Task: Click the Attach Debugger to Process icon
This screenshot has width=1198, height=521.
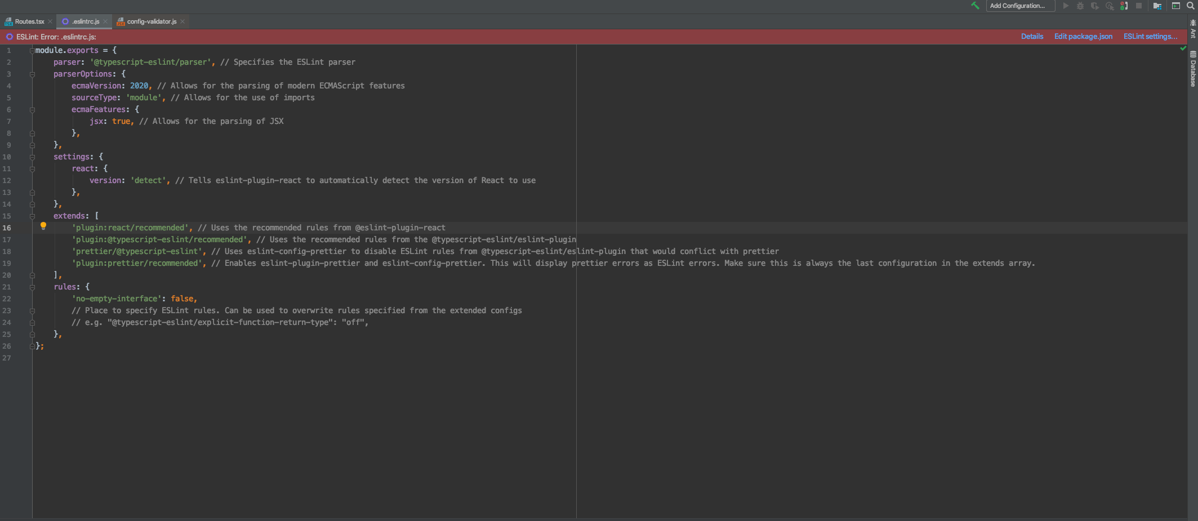Action: [x=1124, y=6]
